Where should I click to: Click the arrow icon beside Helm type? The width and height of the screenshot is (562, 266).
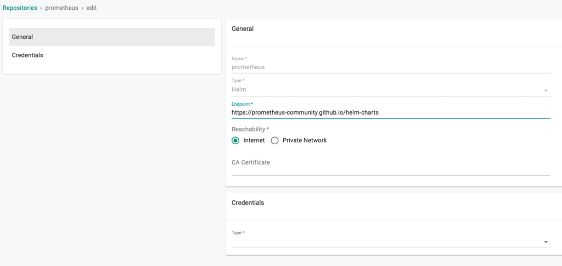[546, 90]
